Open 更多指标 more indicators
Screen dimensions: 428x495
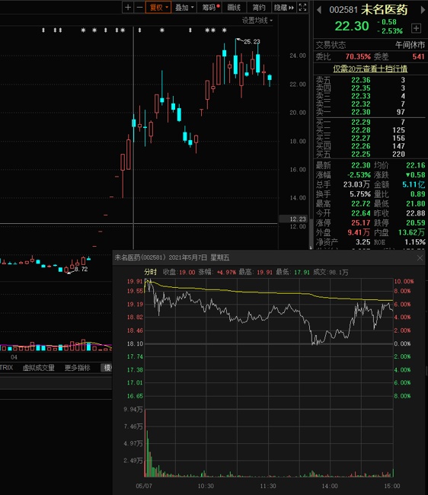(x=78, y=368)
